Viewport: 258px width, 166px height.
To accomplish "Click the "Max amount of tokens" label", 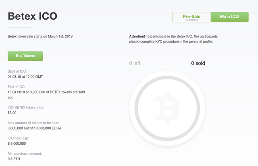I will [31, 123].
